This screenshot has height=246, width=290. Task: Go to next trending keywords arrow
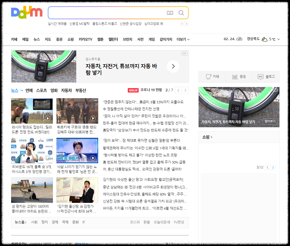tap(187, 24)
